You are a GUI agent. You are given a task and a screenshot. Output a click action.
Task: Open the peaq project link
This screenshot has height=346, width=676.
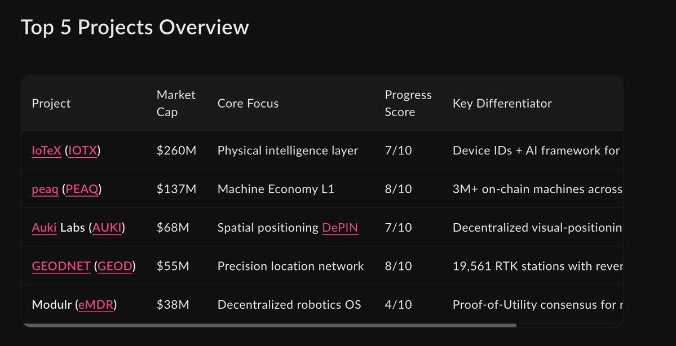click(x=45, y=189)
